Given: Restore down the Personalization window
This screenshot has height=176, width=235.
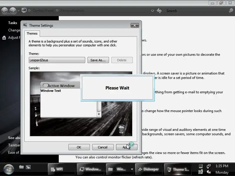Looking at the screenshot, I should pos(221,3).
